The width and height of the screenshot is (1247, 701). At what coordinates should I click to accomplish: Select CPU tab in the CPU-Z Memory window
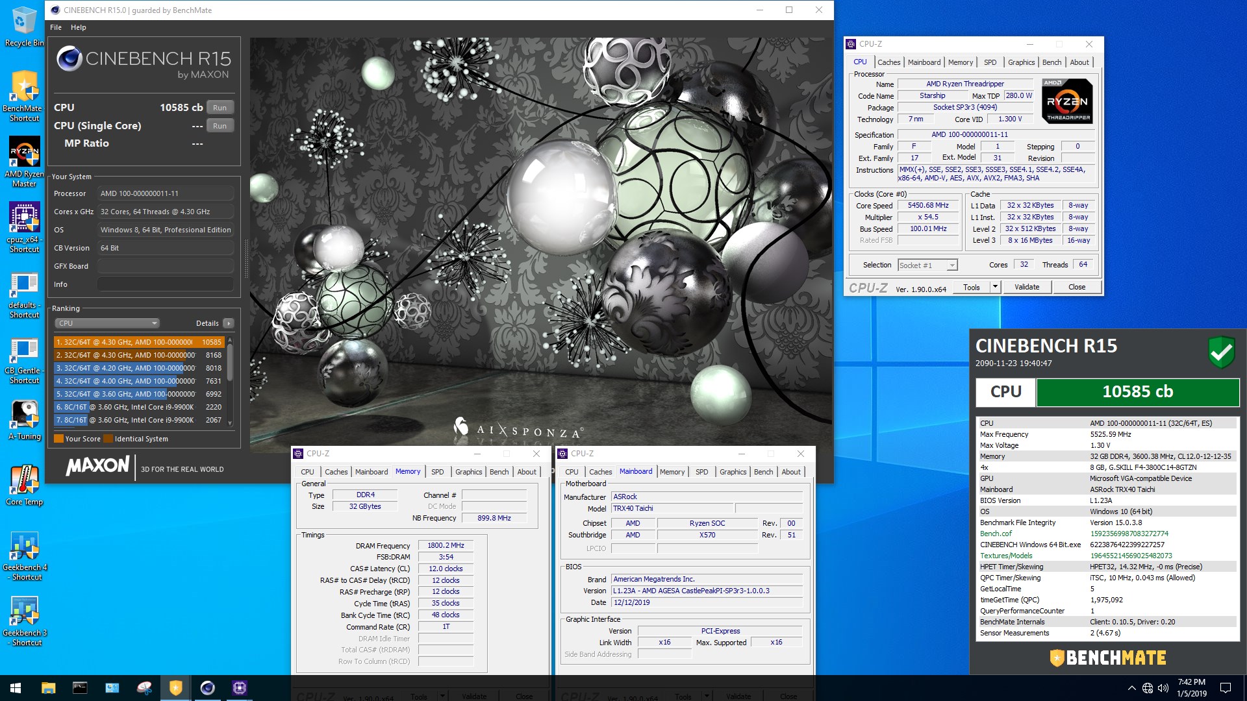(x=307, y=472)
